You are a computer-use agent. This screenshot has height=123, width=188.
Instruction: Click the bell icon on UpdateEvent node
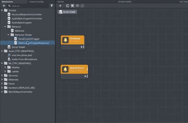[x=66, y=69]
